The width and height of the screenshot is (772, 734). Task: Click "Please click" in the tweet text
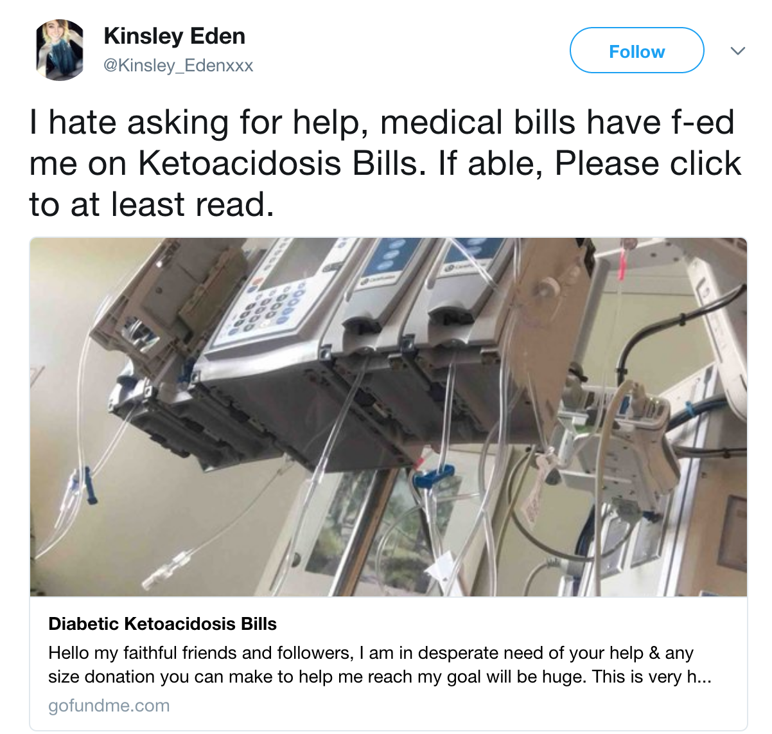[648, 163]
